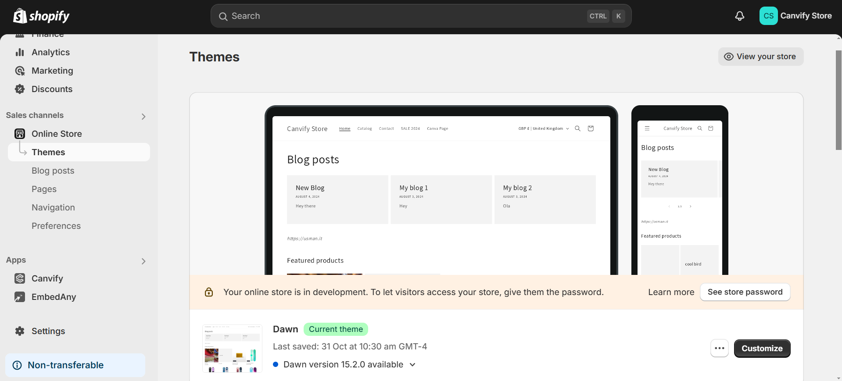This screenshot has width=842, height=381.
Task: Select Themes in the sidebar
Action: pos(79,152)
